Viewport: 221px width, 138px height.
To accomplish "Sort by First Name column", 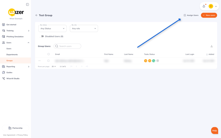I will (x=109, y=54).
